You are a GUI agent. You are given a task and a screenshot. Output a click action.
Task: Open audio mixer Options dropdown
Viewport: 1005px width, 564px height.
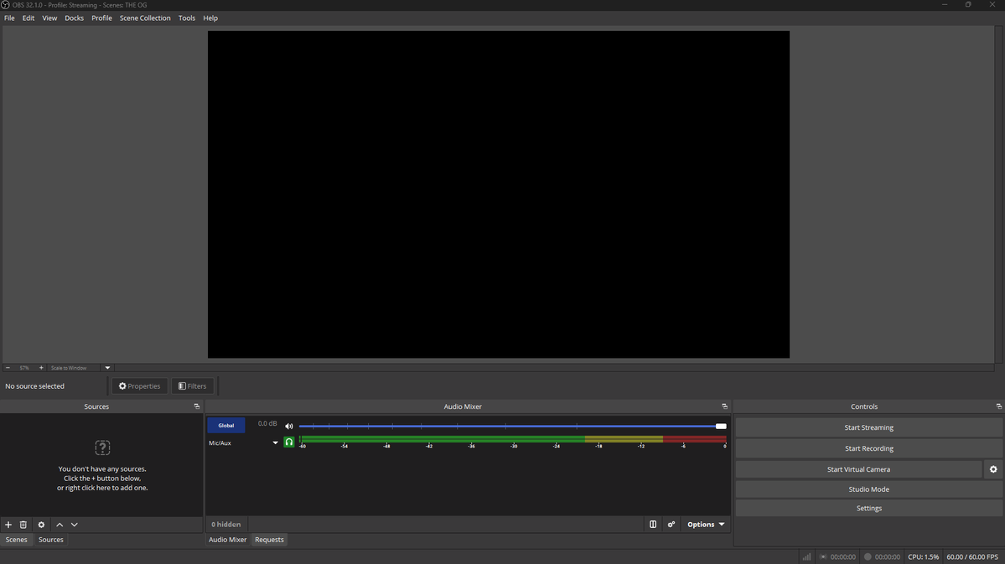pos(706,525)
